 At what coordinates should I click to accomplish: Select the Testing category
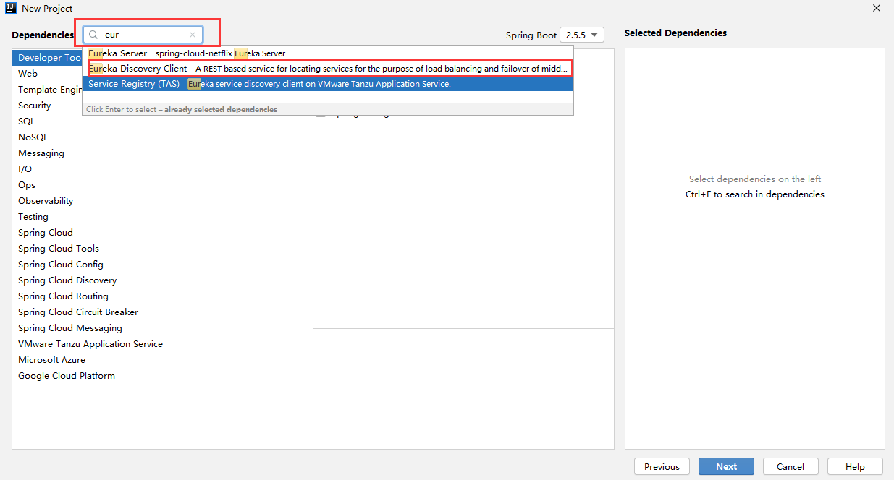tap(162, 217)
